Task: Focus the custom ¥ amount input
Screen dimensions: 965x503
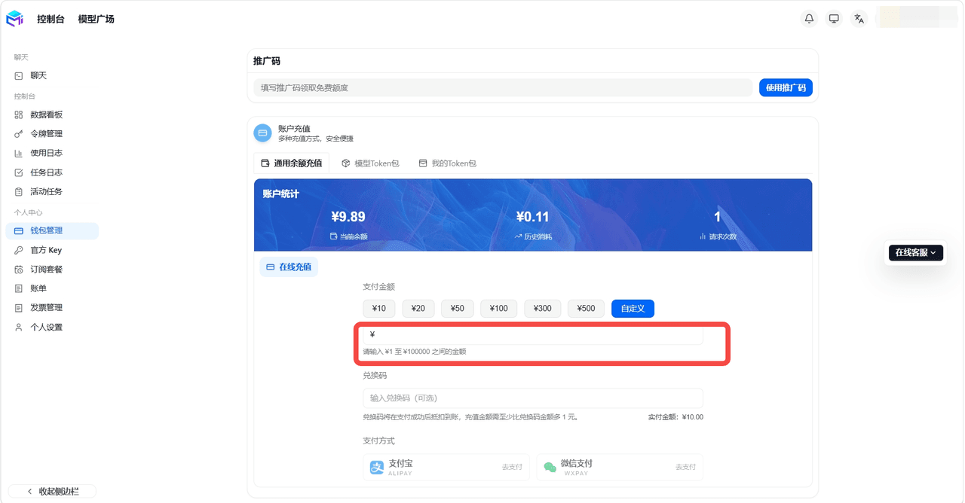Action: pyautogui.click(x=533, y=334)
